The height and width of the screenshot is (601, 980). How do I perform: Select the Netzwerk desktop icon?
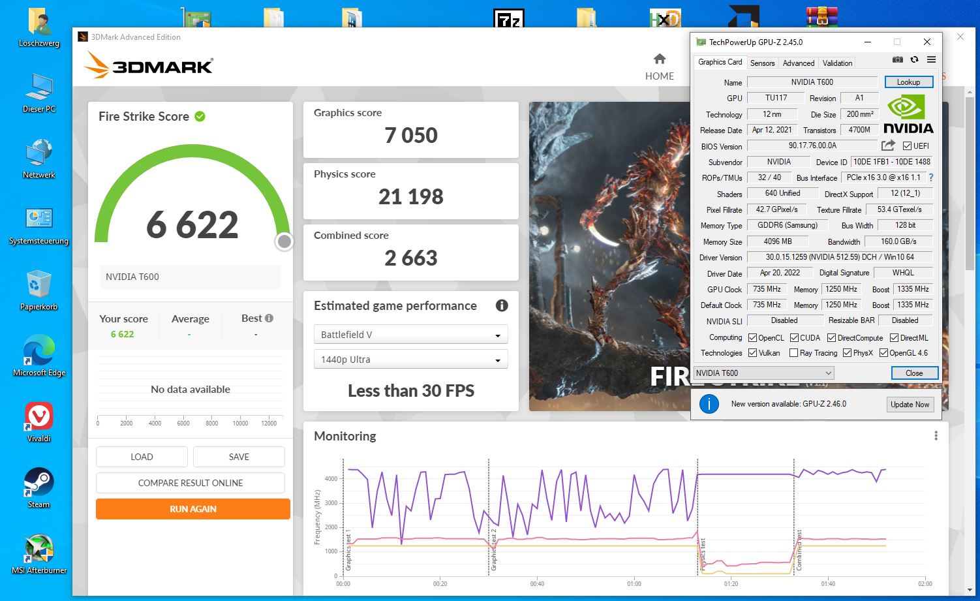click(39, 159)
